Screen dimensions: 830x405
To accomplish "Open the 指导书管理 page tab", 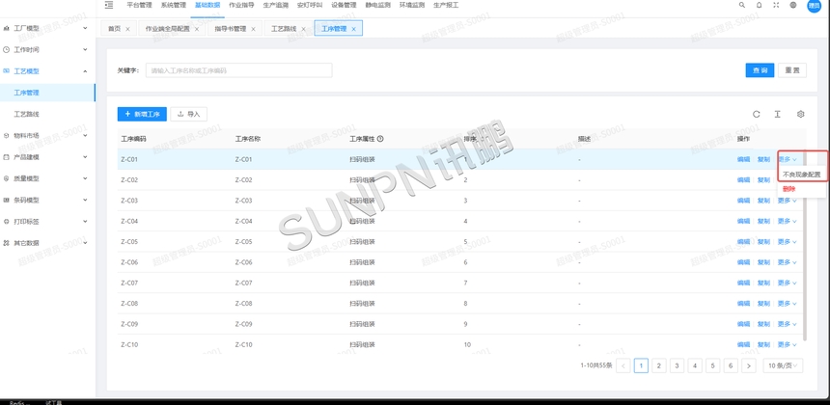I will point(231,29).
